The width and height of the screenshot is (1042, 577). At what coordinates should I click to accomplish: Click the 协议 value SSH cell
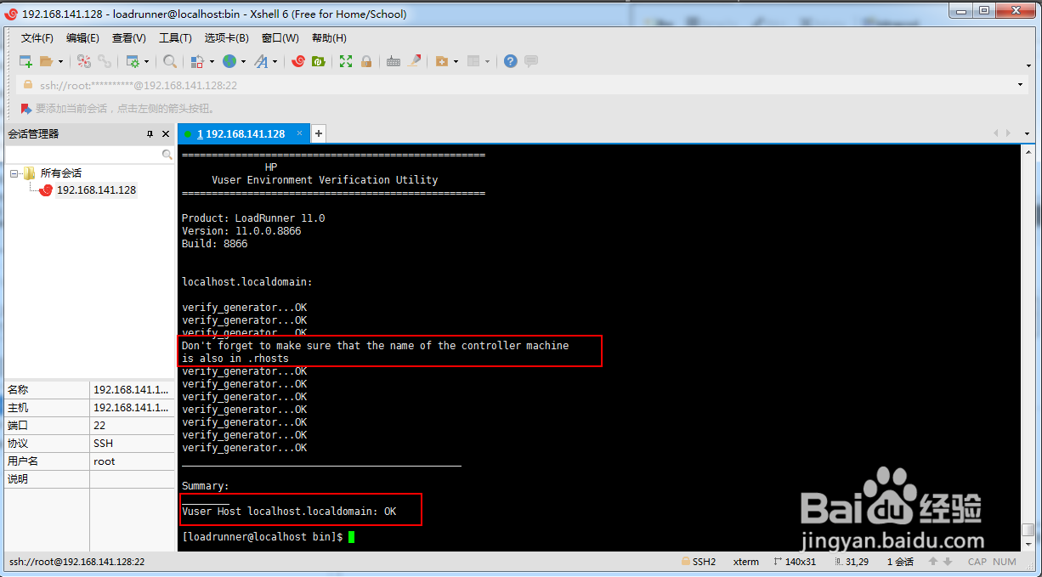click(132, 444)
